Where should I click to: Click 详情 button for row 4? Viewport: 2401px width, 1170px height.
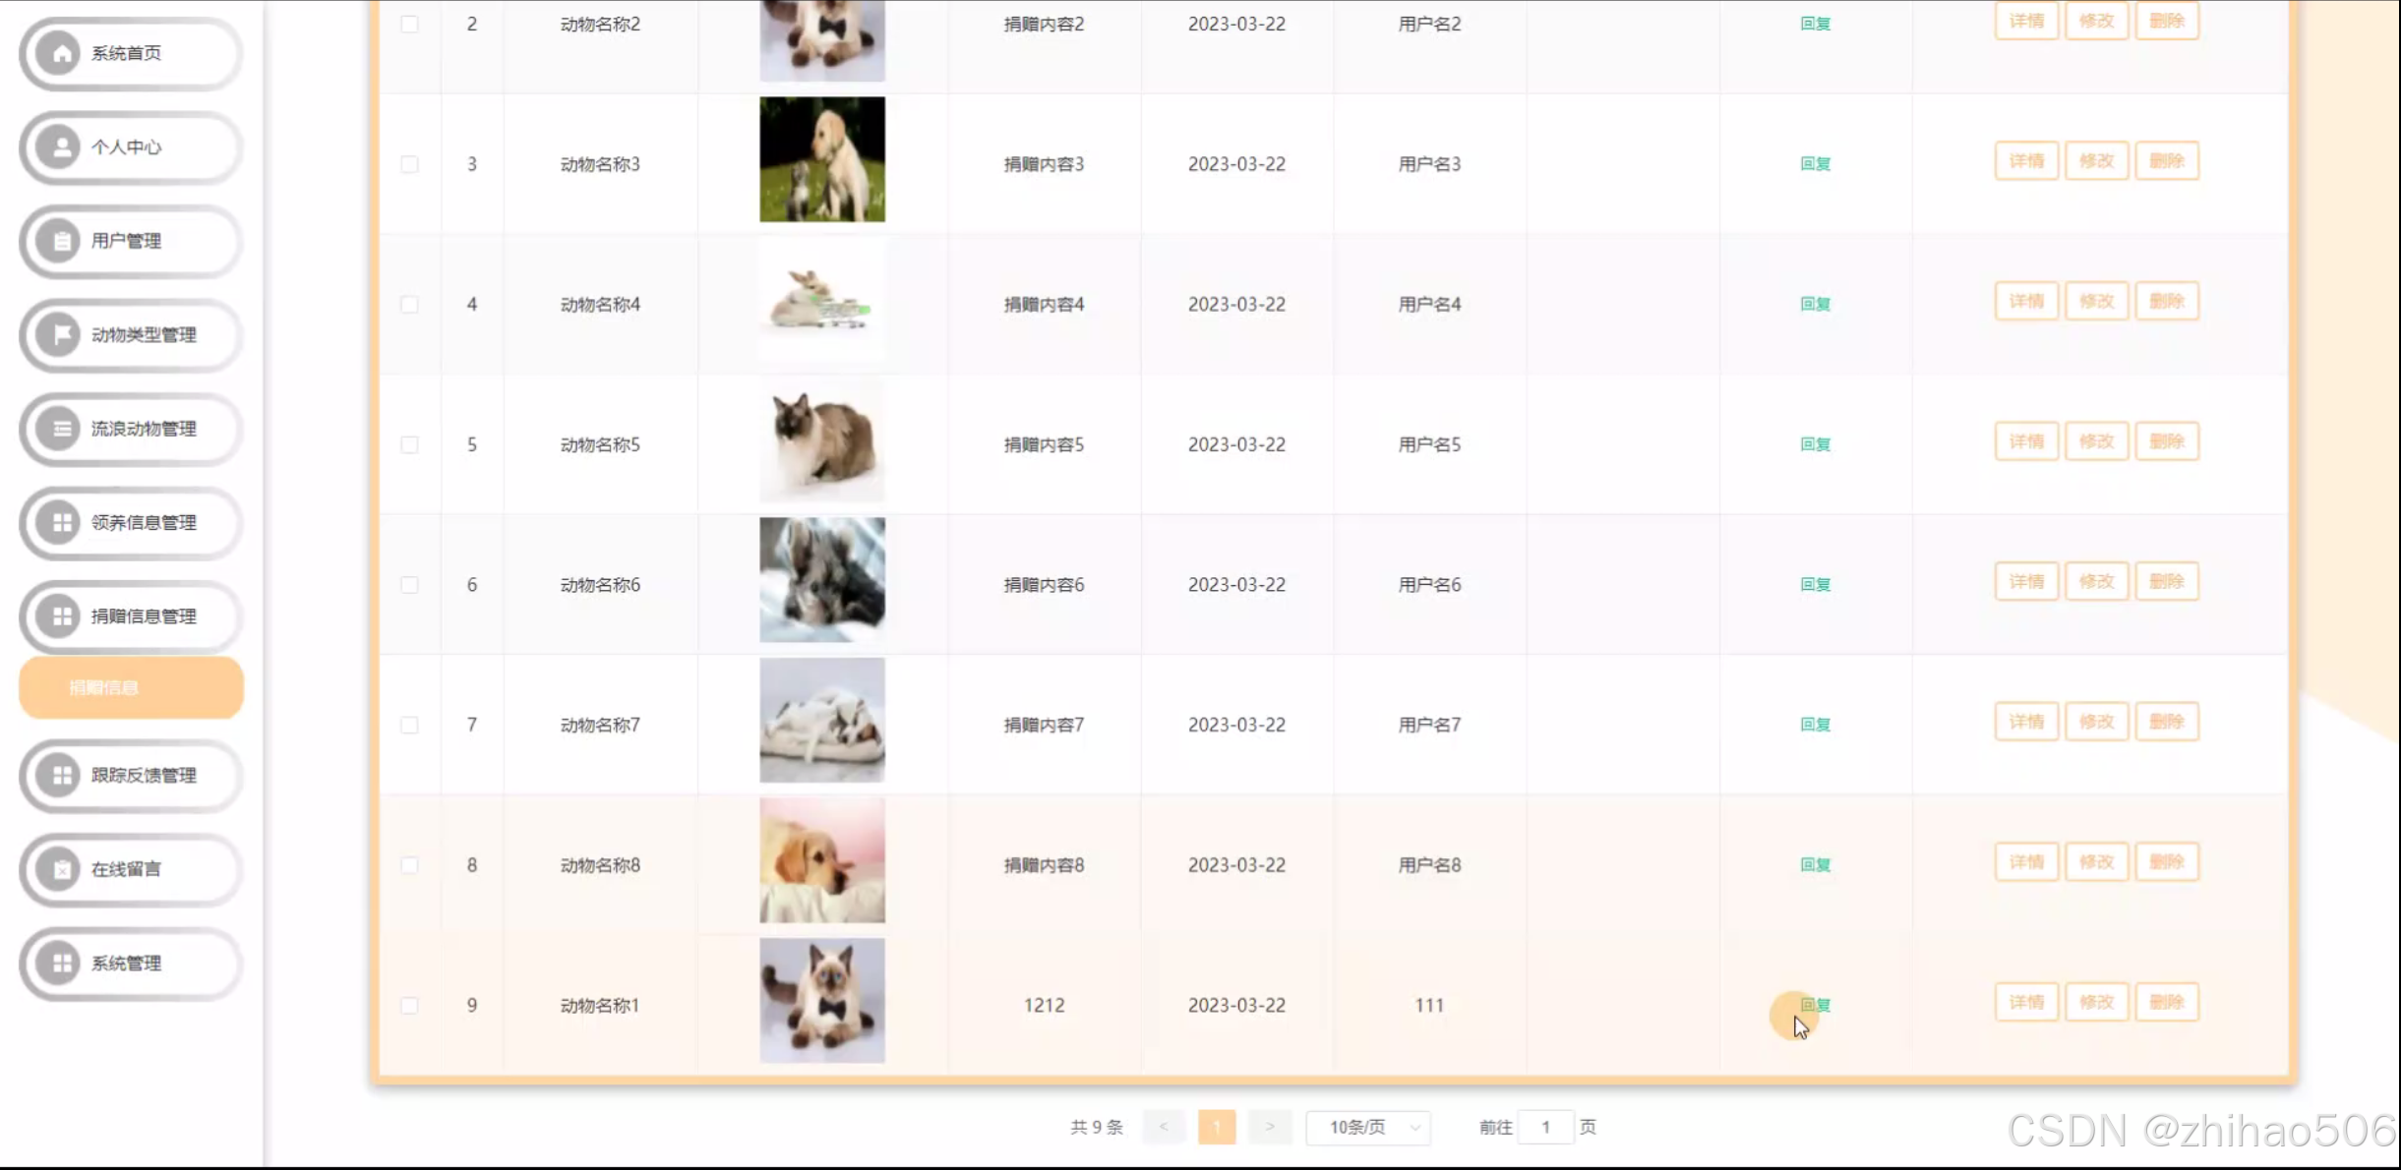click(2025, 302)
